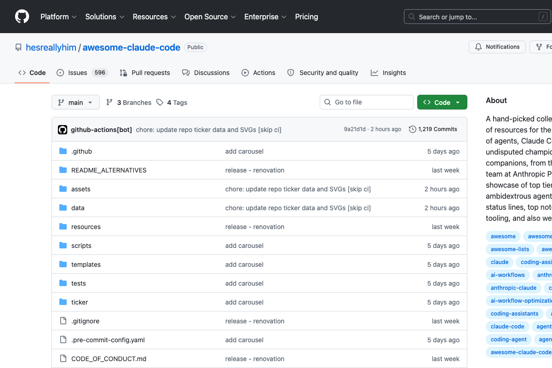Select the .gitignore file icon
This screenshot has height=368, width=552.
tap(63, 321)
